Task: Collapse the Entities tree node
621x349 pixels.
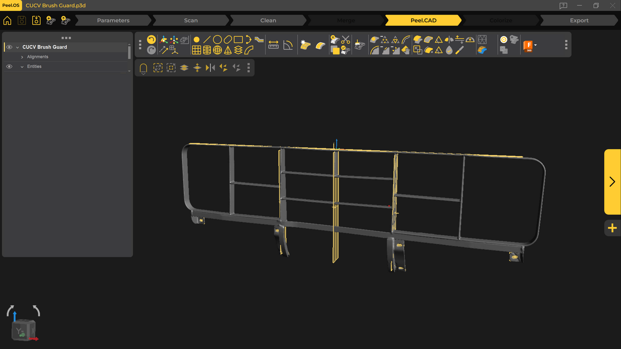Action: coord(22,67)
